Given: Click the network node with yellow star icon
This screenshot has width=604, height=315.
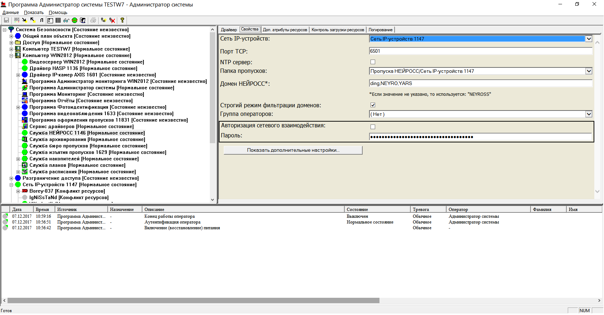Looking at the screenshot, I should point(104,20).
